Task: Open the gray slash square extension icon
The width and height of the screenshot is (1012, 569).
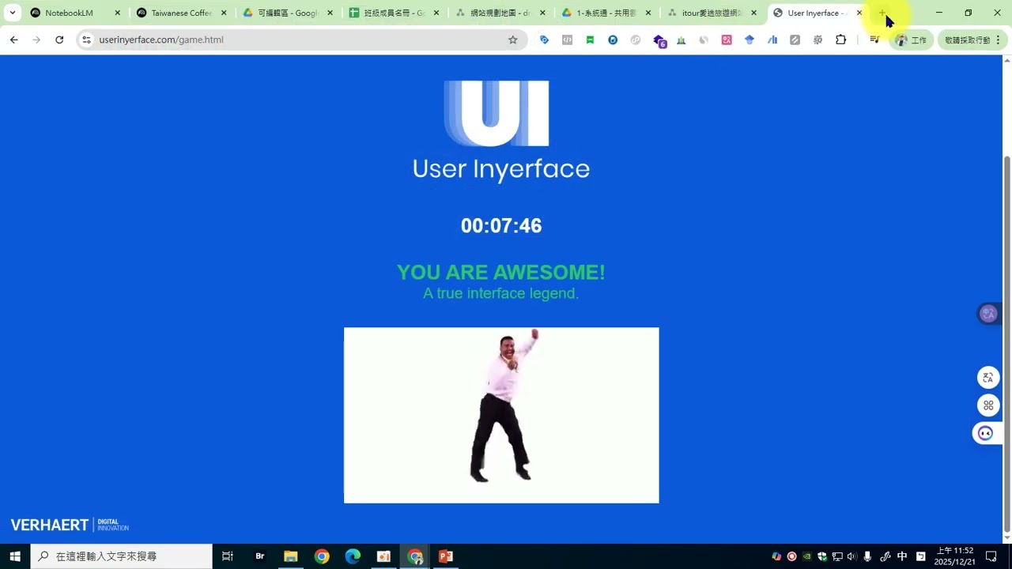Action: (x=795, y=40)
